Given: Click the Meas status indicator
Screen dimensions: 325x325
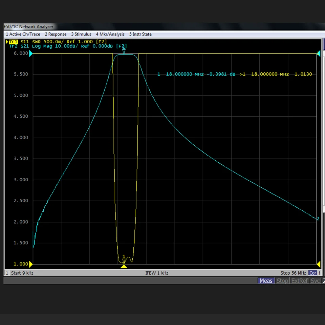Looking at the screenshot, I should 266,281.
